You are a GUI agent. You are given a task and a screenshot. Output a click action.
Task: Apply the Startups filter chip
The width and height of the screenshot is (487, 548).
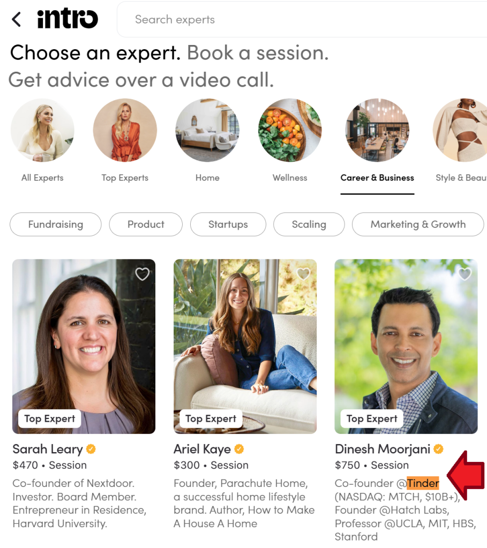point(228,224)
